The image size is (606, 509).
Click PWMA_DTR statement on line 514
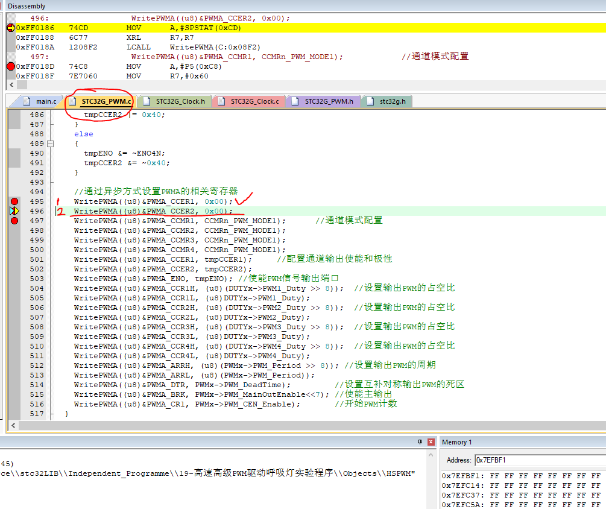[182, 385]
